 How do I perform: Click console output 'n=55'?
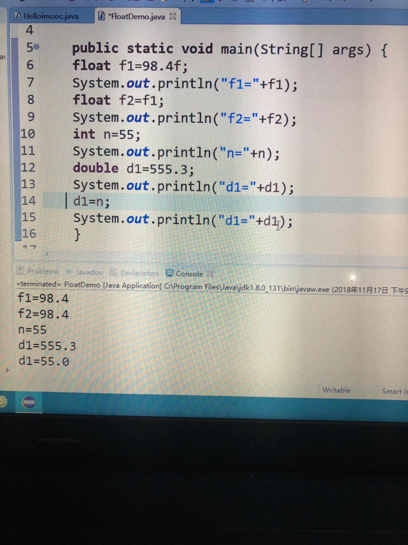(32, 330)
